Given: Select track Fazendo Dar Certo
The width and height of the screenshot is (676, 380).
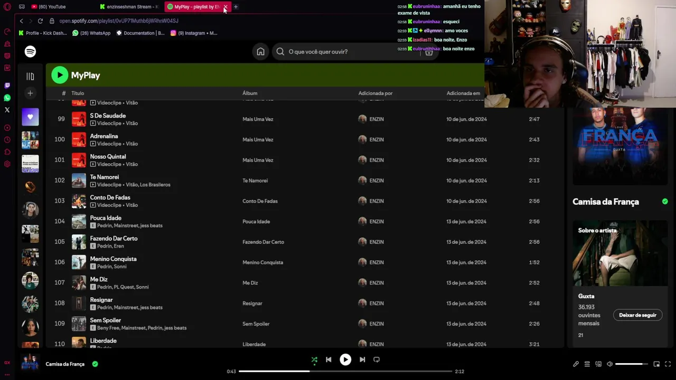Looking at the screenshot, I should (305, 242).
